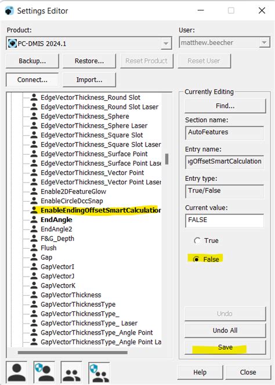Click the Find... button
The height and width of the screenshot is (385, 275).
coord(225,106)
